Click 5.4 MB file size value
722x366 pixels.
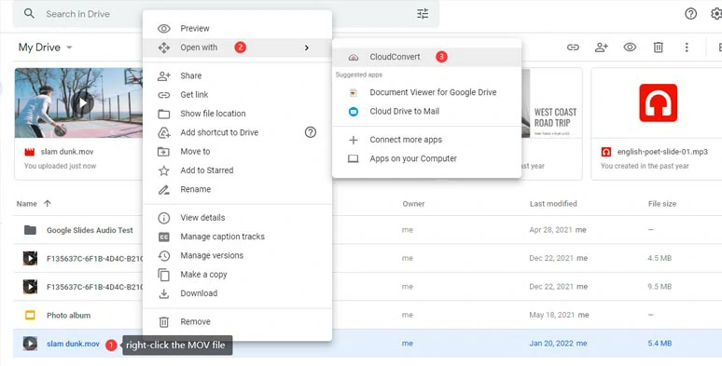click(x=660, y=344)
